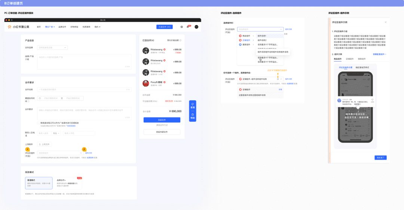
Task: Open 好物体验 in the navigation bar
Action: [74, 27]
